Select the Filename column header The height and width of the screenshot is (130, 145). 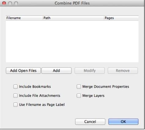(24, 18)
